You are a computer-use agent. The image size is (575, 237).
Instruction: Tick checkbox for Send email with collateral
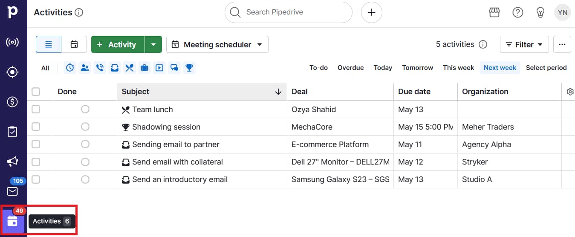pos(36,162)
